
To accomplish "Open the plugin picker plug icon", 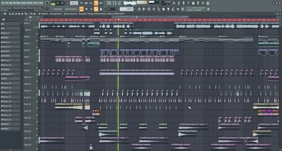I will point(168,9).
